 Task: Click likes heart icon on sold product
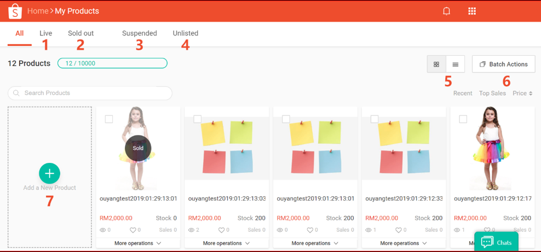point(133,230)
